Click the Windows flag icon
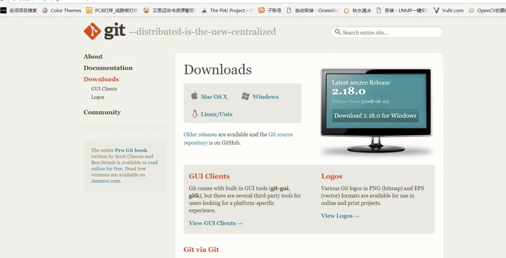This screenshot has height=258, width=506. pyautogui.click(x=245, y=96)
